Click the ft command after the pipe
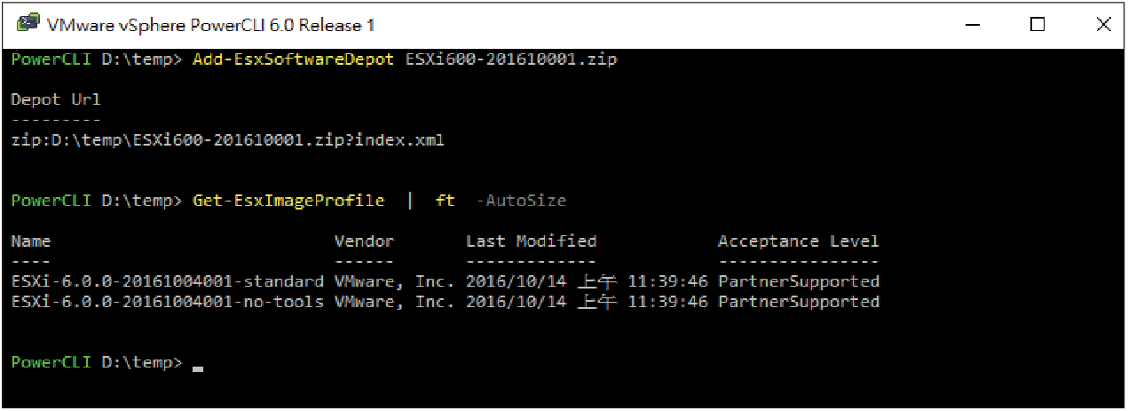 445,201
